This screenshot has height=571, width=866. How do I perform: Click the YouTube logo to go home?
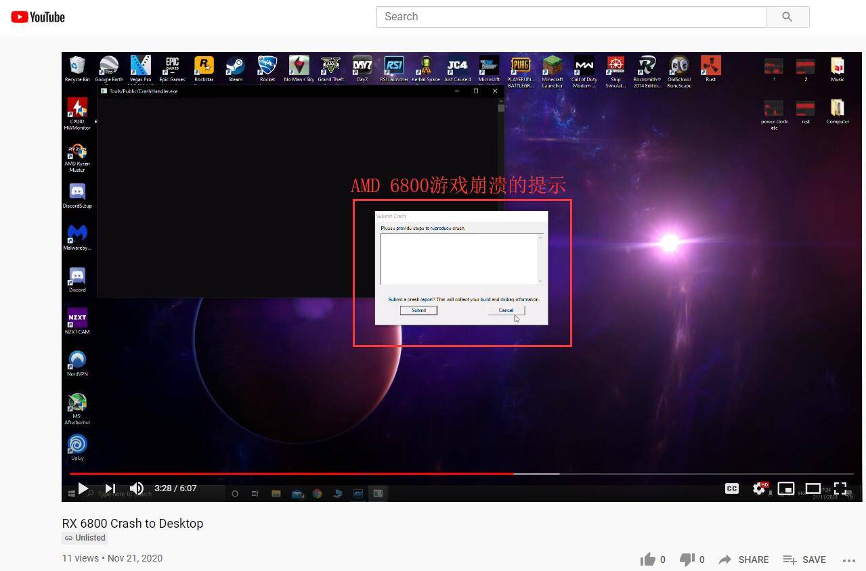pyautogui.click(x=38, y=17)
